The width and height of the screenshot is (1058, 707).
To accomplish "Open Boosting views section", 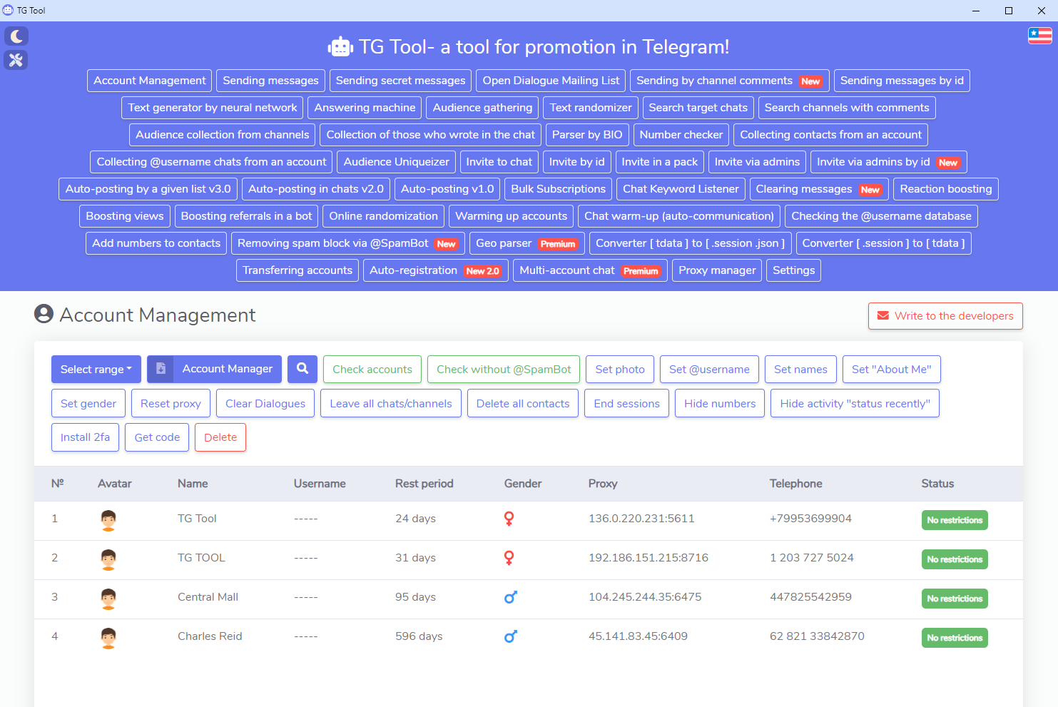I will 125,216.
